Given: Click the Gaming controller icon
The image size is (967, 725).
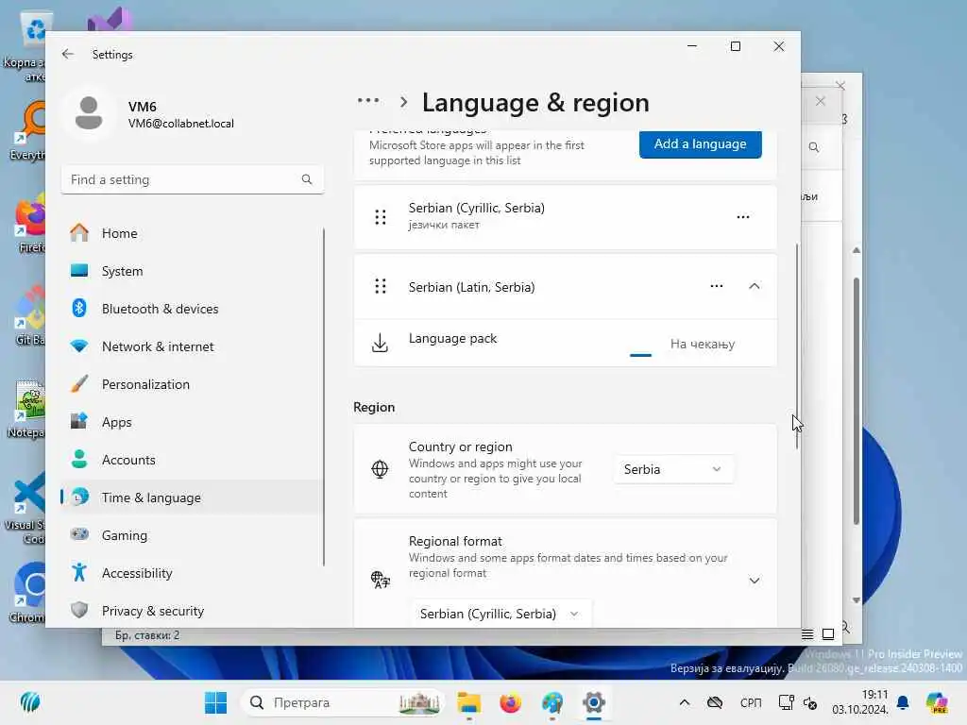Looking at the screenshot, I should point(79,534).
